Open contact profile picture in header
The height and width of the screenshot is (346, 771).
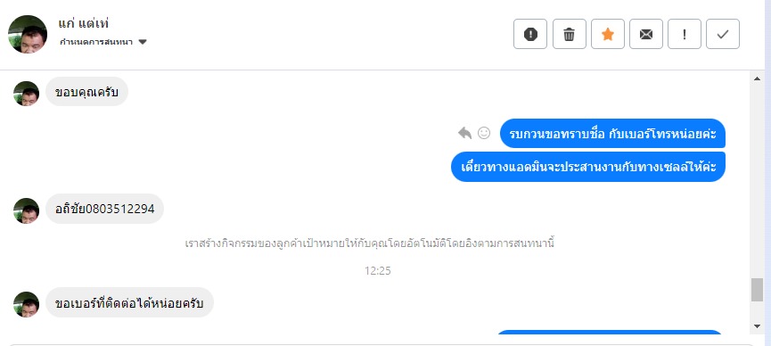tap(28, 34)
